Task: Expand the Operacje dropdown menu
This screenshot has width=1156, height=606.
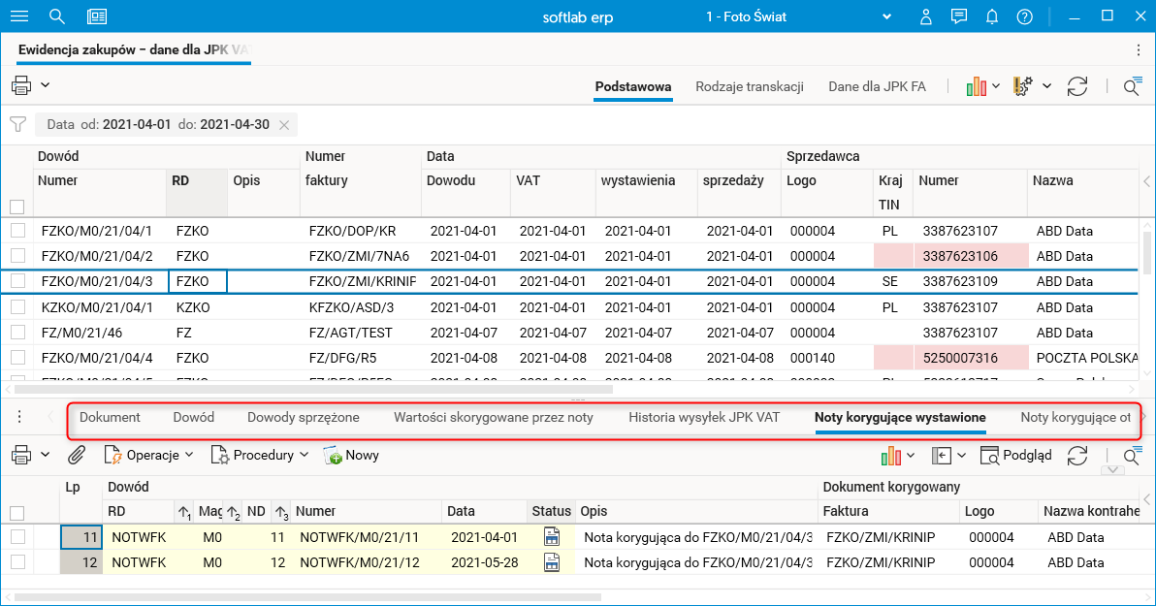Action: [148, 455]
